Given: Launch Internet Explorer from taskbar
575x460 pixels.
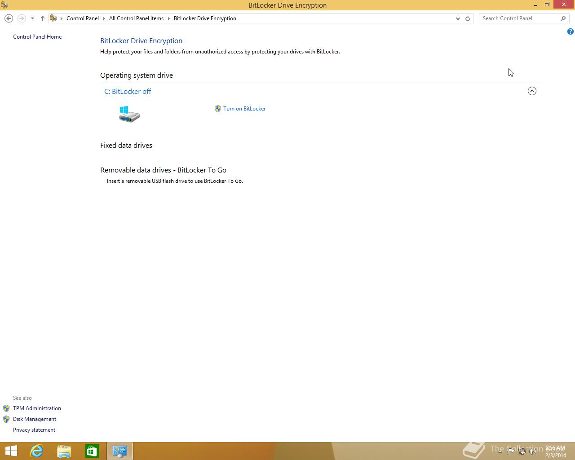Looking at the screenshot, I should [x=36, y=451].
